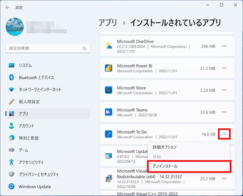243x196 pixels.
Task: Open システム settings
Action: (48, 65)
